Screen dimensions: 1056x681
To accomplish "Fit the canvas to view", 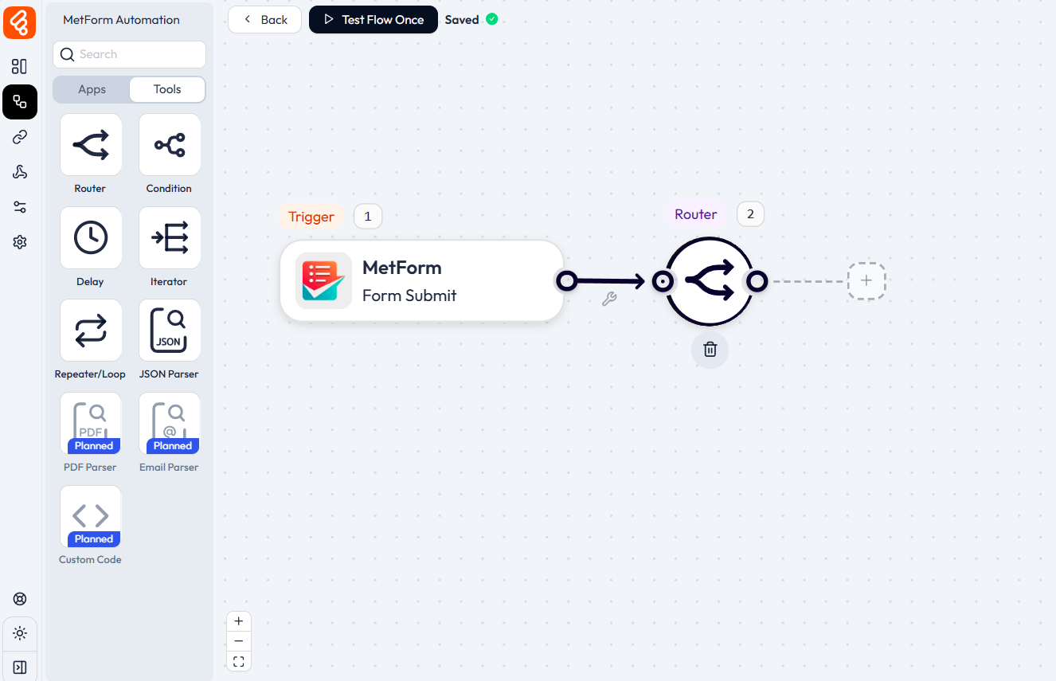I will click(x=239, y=661).
